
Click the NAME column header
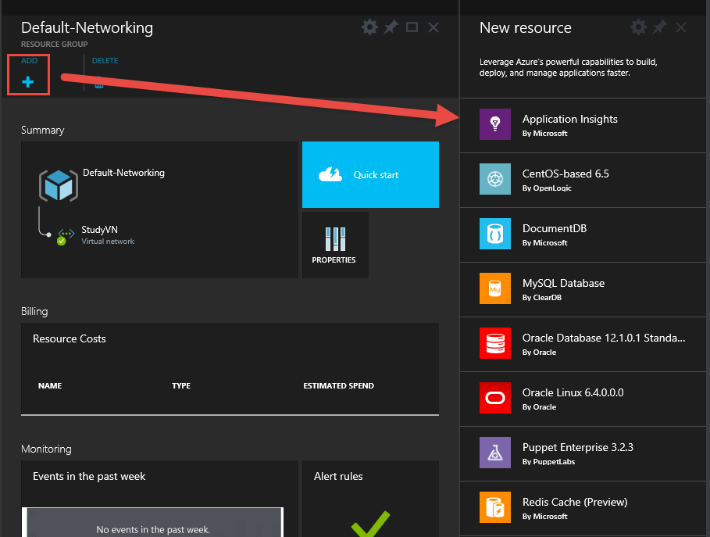pyautogui.click(x=50, y=385)
